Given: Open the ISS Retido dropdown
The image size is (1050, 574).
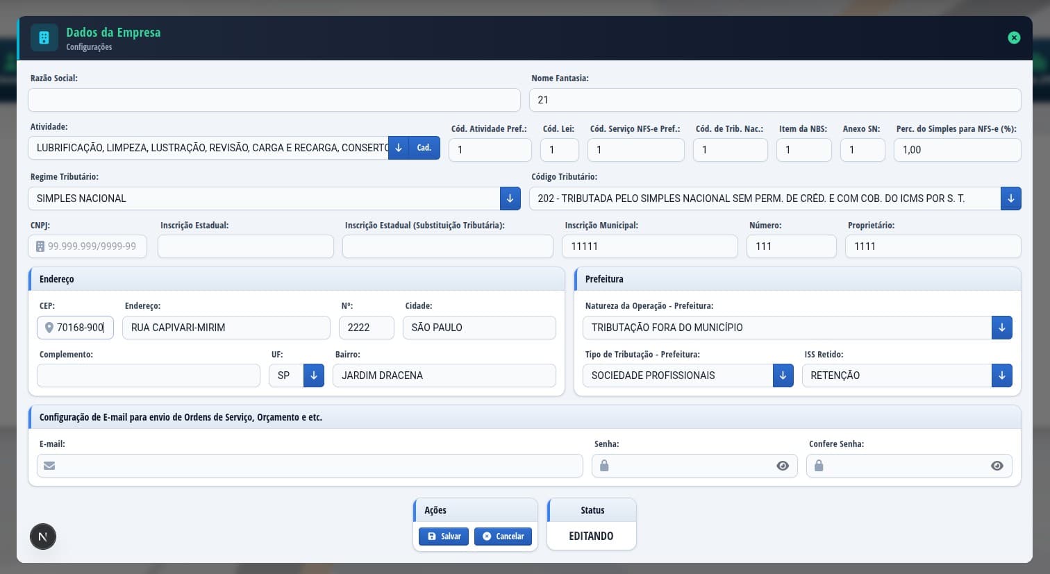Looking at the screenshot, I should click(1001, 375).
